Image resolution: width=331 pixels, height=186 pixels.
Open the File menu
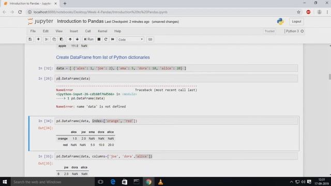(33, 31)
